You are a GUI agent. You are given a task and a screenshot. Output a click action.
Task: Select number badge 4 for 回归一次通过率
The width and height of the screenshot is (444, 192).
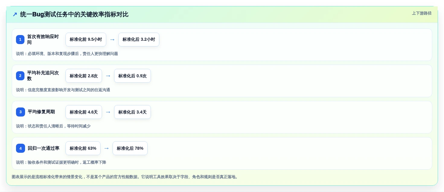tap(21, 148)
